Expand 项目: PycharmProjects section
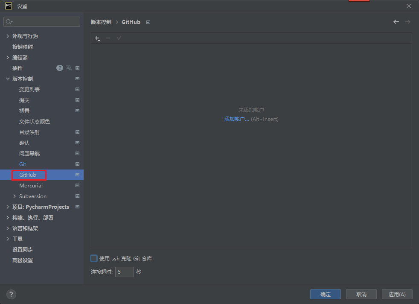The image size is (419, 304). tap(8, 207)
